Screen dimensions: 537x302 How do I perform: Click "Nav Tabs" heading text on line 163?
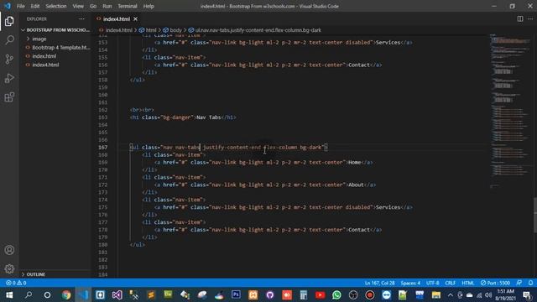click(209, 117)
